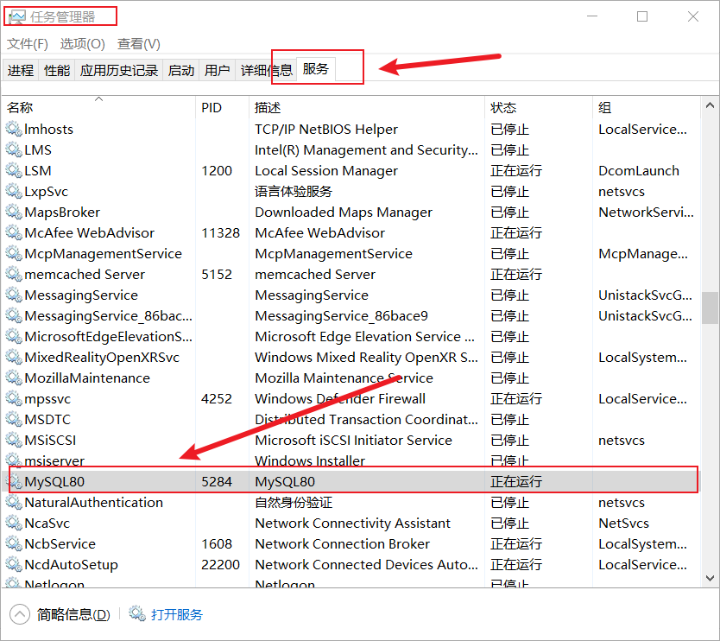Click the 打开服务 link
The image size is (720, 641).
[177, 614]
